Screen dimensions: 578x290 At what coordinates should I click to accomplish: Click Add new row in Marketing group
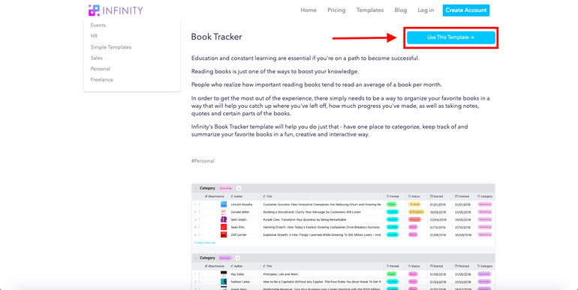click(x=205, y=243)
